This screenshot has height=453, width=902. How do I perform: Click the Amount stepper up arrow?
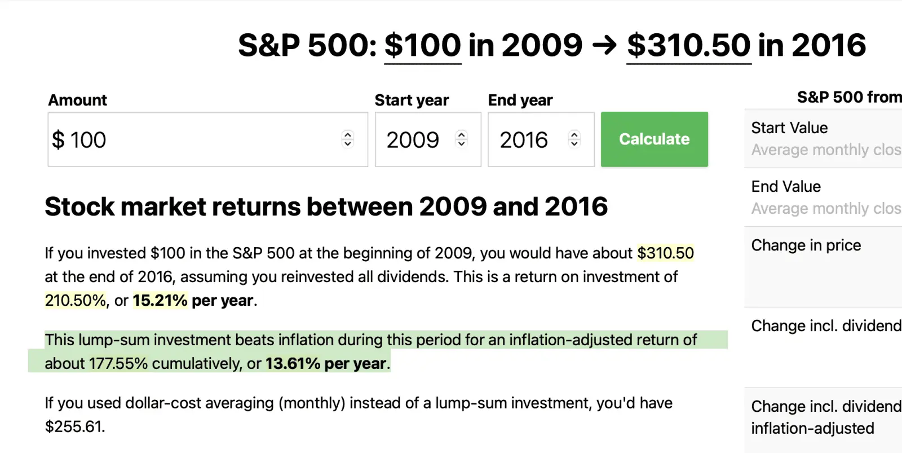pyautogui.click(x=348, y=134)
